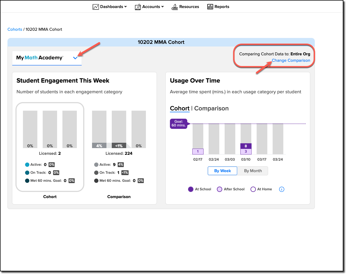Select By Week view
346x274 pixels.
coord(222,171)
